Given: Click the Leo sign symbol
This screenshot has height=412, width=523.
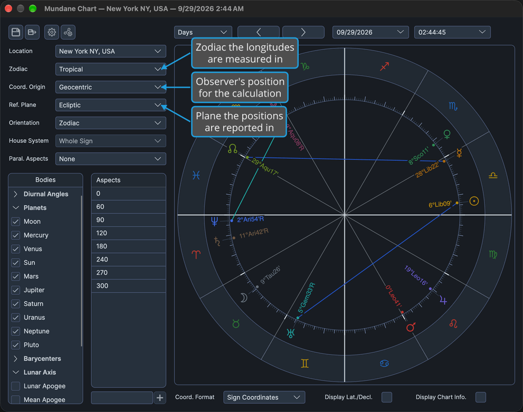Looking at the screenshot, I should pyautogui.click(x=453, y=323).
